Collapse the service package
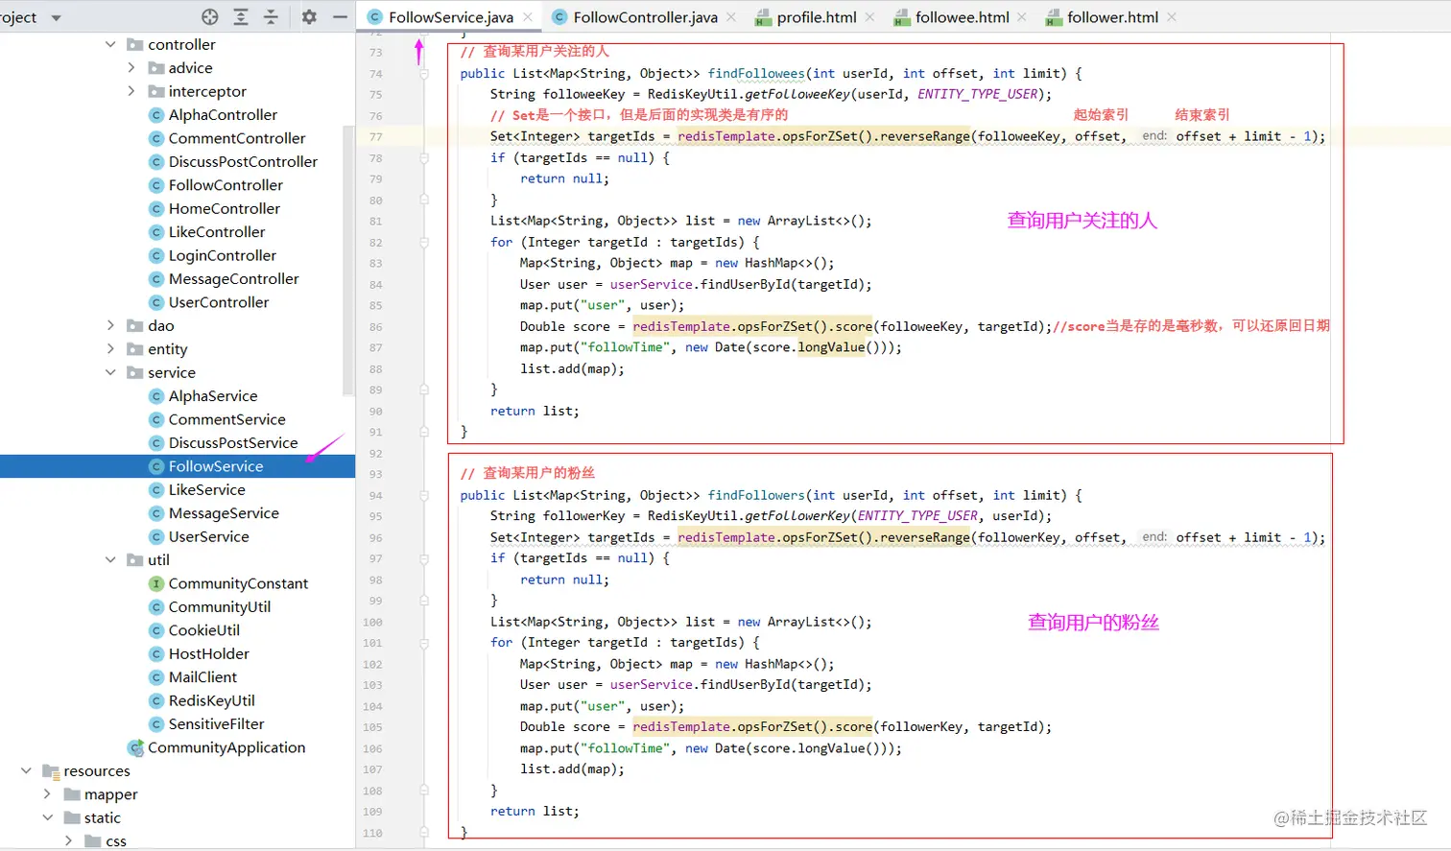The width and height of the screenshot is (1451, 851). tap(110, 372)
